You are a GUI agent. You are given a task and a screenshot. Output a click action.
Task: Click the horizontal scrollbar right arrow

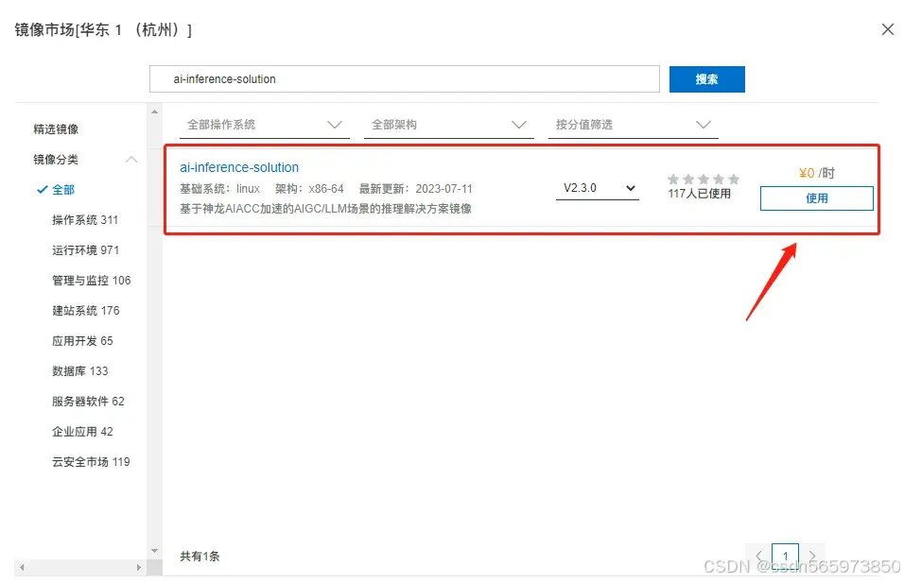click(139, 567)
